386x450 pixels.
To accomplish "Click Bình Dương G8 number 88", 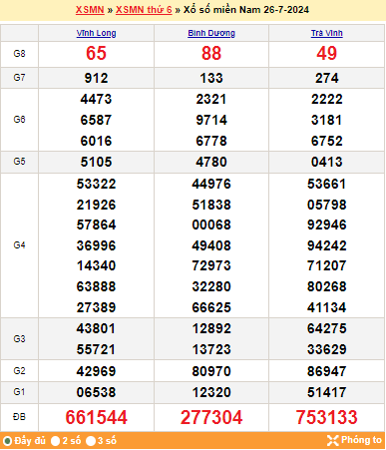I will [x=211, y=54].
